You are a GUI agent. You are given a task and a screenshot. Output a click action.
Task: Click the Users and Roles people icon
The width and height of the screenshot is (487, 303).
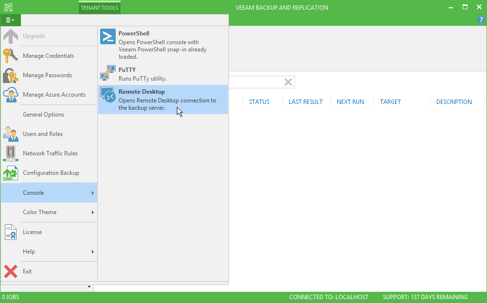tap(11, 134)
